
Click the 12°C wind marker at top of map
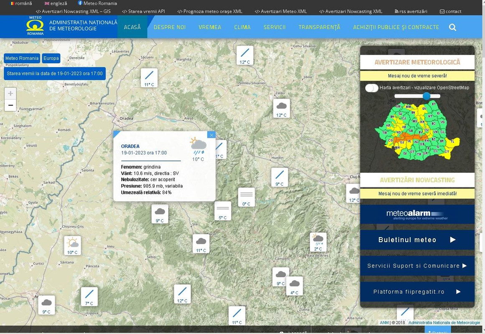245,56
